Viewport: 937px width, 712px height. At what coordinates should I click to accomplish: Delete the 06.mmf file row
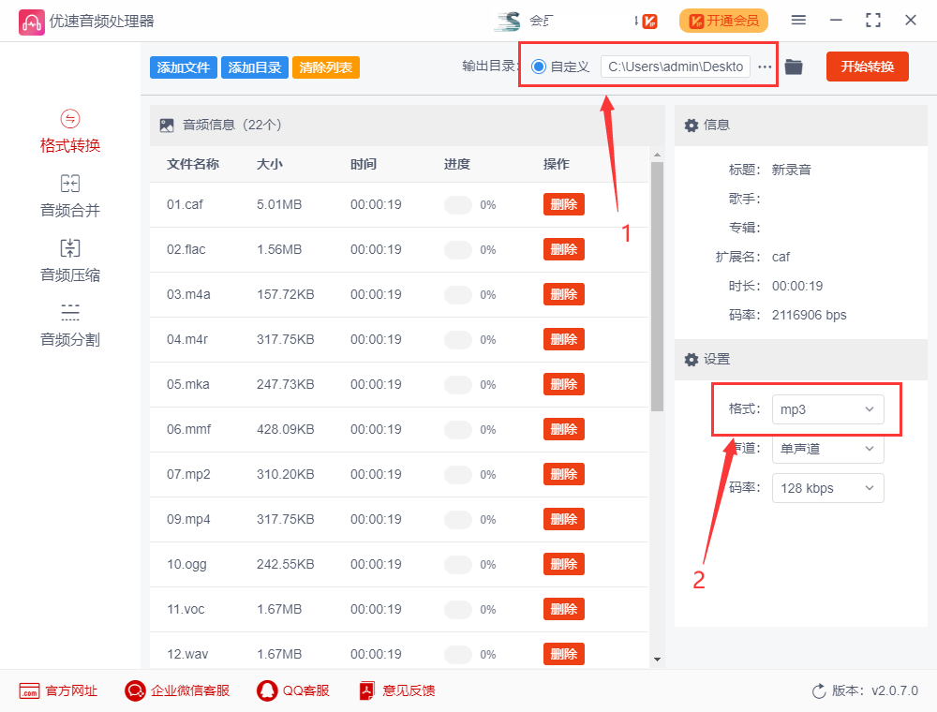(563, 429)
